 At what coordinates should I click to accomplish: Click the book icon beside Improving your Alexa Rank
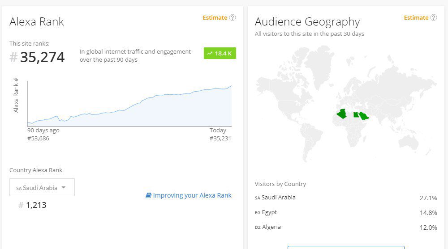click(148, 195)
